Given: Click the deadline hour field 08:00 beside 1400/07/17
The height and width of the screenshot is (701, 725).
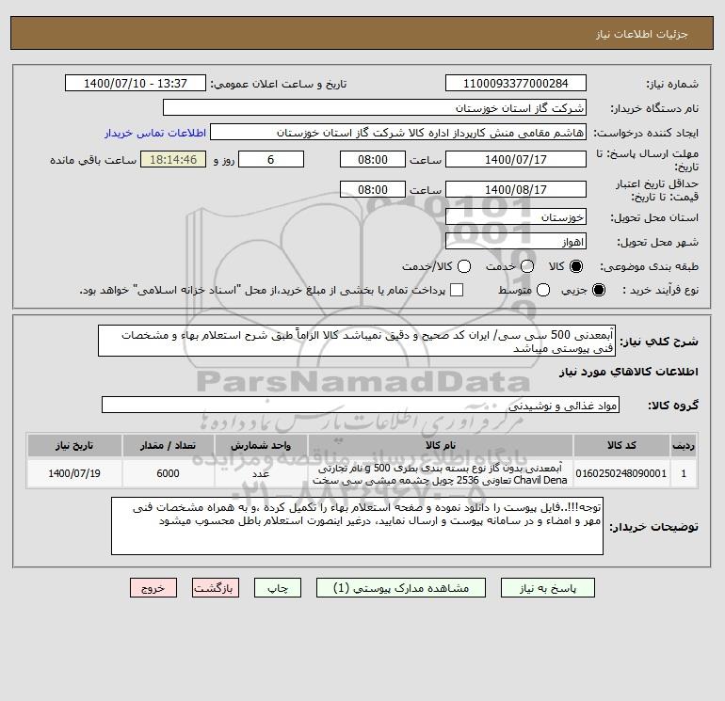Looking at the screenshot, I should pos(373,159).
